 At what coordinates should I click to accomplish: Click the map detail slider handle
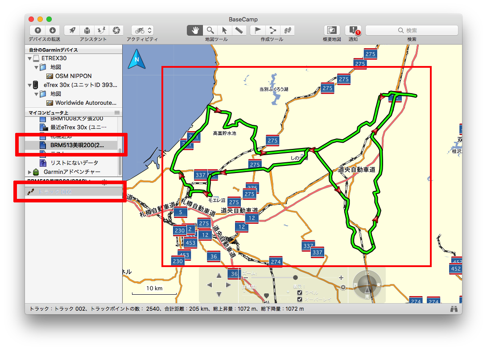pos(266,295)
